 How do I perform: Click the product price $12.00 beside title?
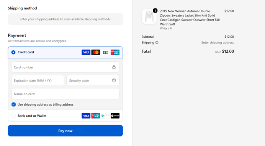pos(229,11)
